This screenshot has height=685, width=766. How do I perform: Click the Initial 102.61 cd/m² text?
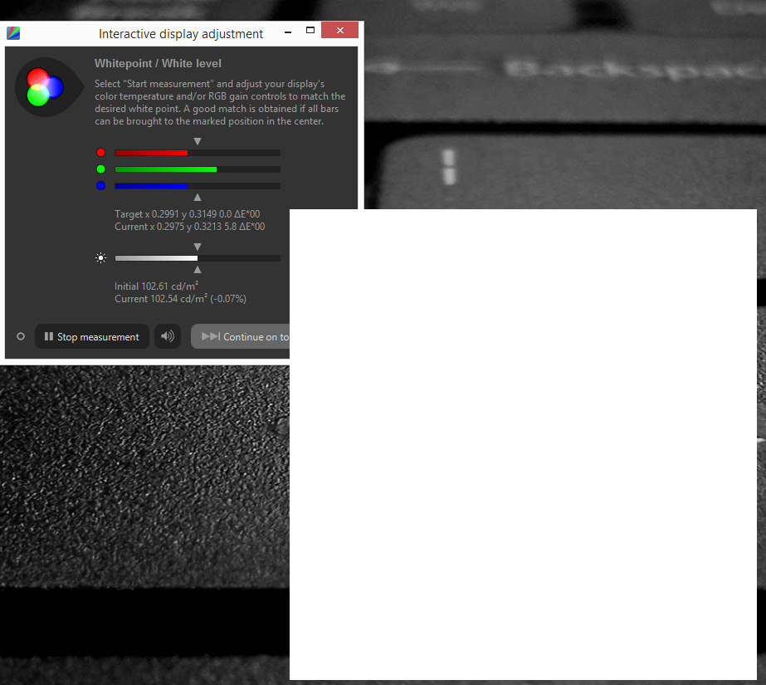click(156, 286)
